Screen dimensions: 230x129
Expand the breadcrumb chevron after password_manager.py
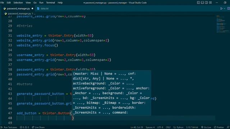pyautogui.click(x=32, y=14)
